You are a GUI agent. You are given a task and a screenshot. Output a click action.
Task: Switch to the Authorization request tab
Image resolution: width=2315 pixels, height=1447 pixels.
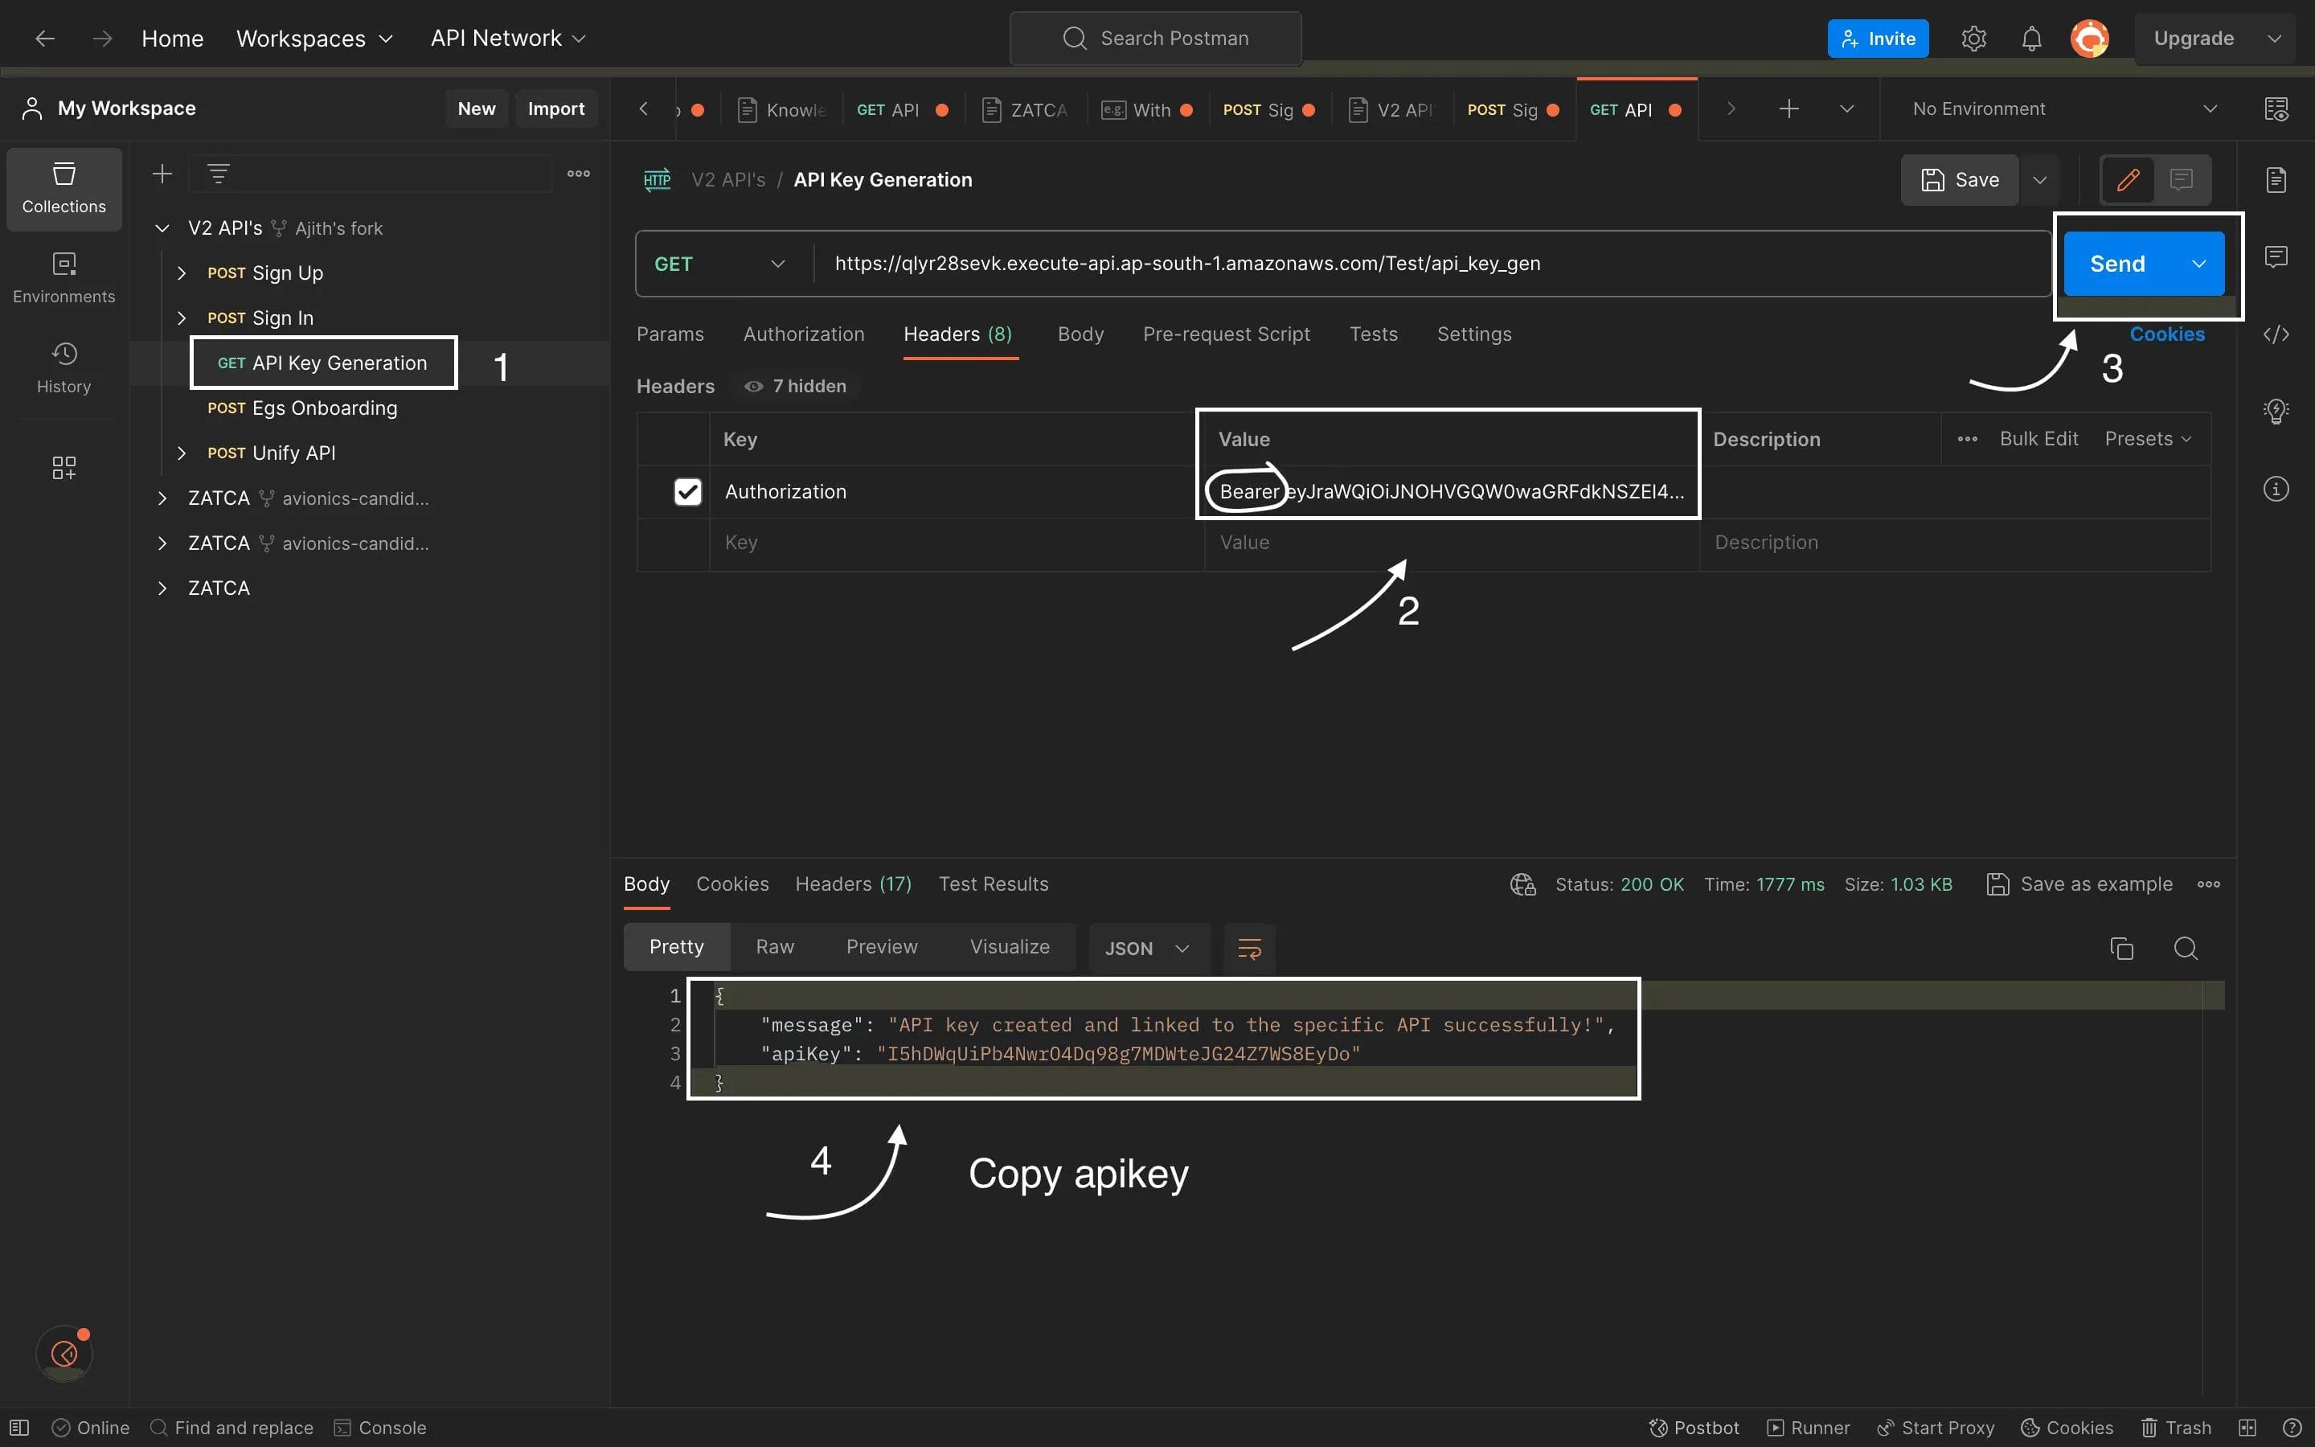(x=802, y=334)
